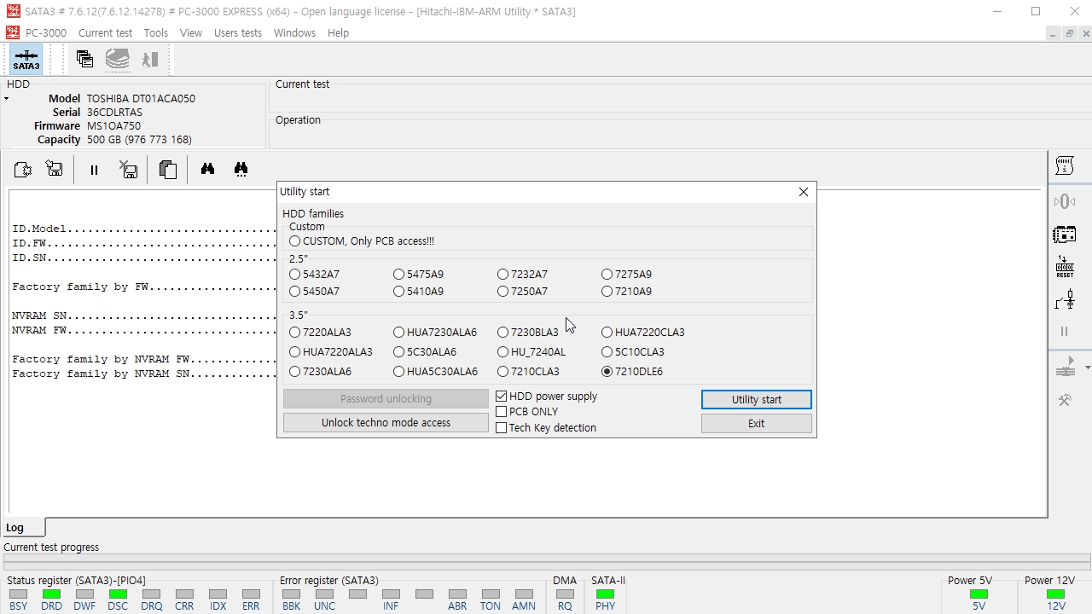Click the Exit button in dialog

[757, 423]
